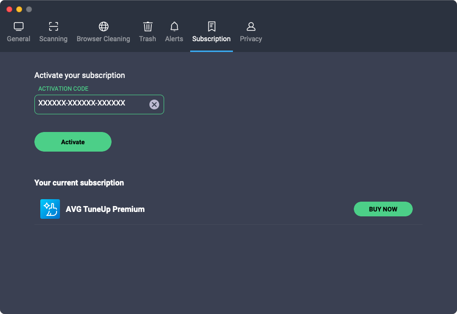Viewport: 457px width, 314px height.
Task: Click the BUY NOW button
Action: pyautogui.click(x=383, y=209)
